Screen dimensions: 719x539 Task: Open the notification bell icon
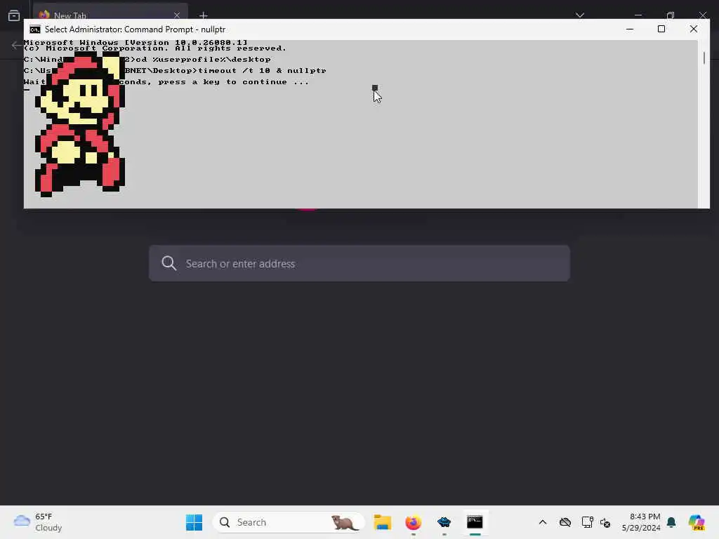(671, 522)
